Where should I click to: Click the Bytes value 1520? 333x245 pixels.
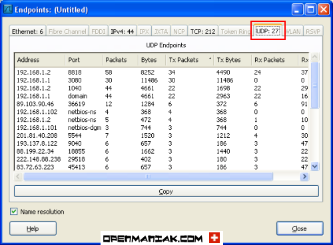[x=147, y=136]
